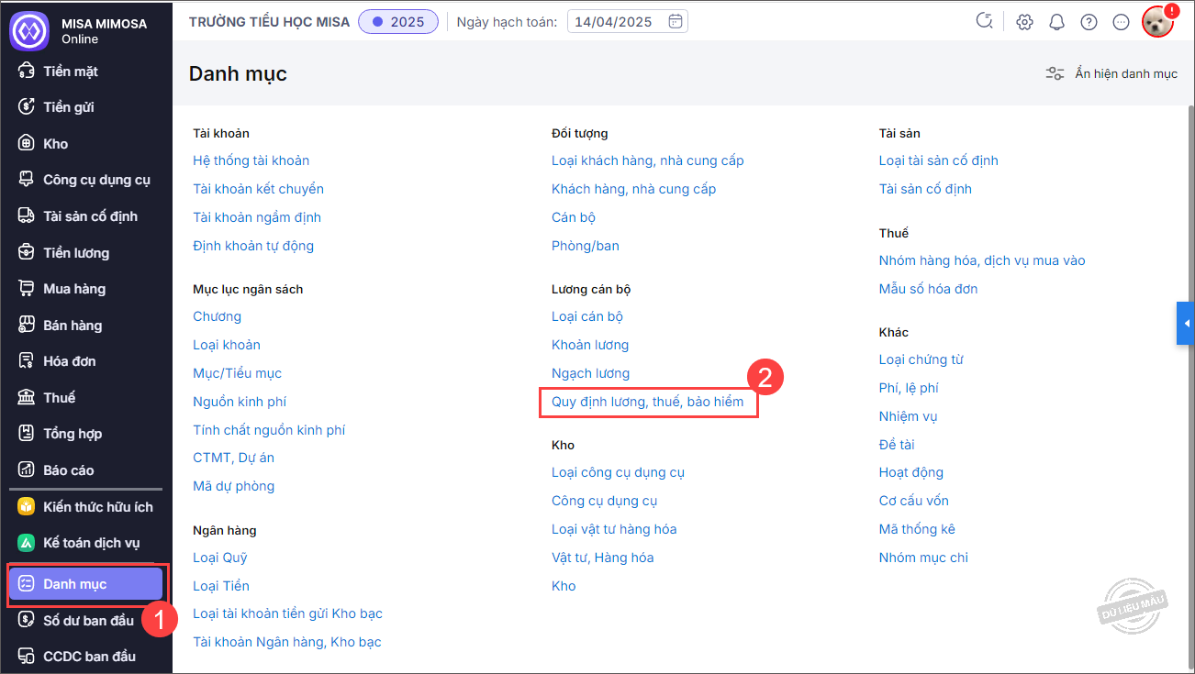Image resolution: width=1195 pixels, height=674 pixels.
Task: Open Tiền lương in the sidebar
Action: (x=76, y=252)
